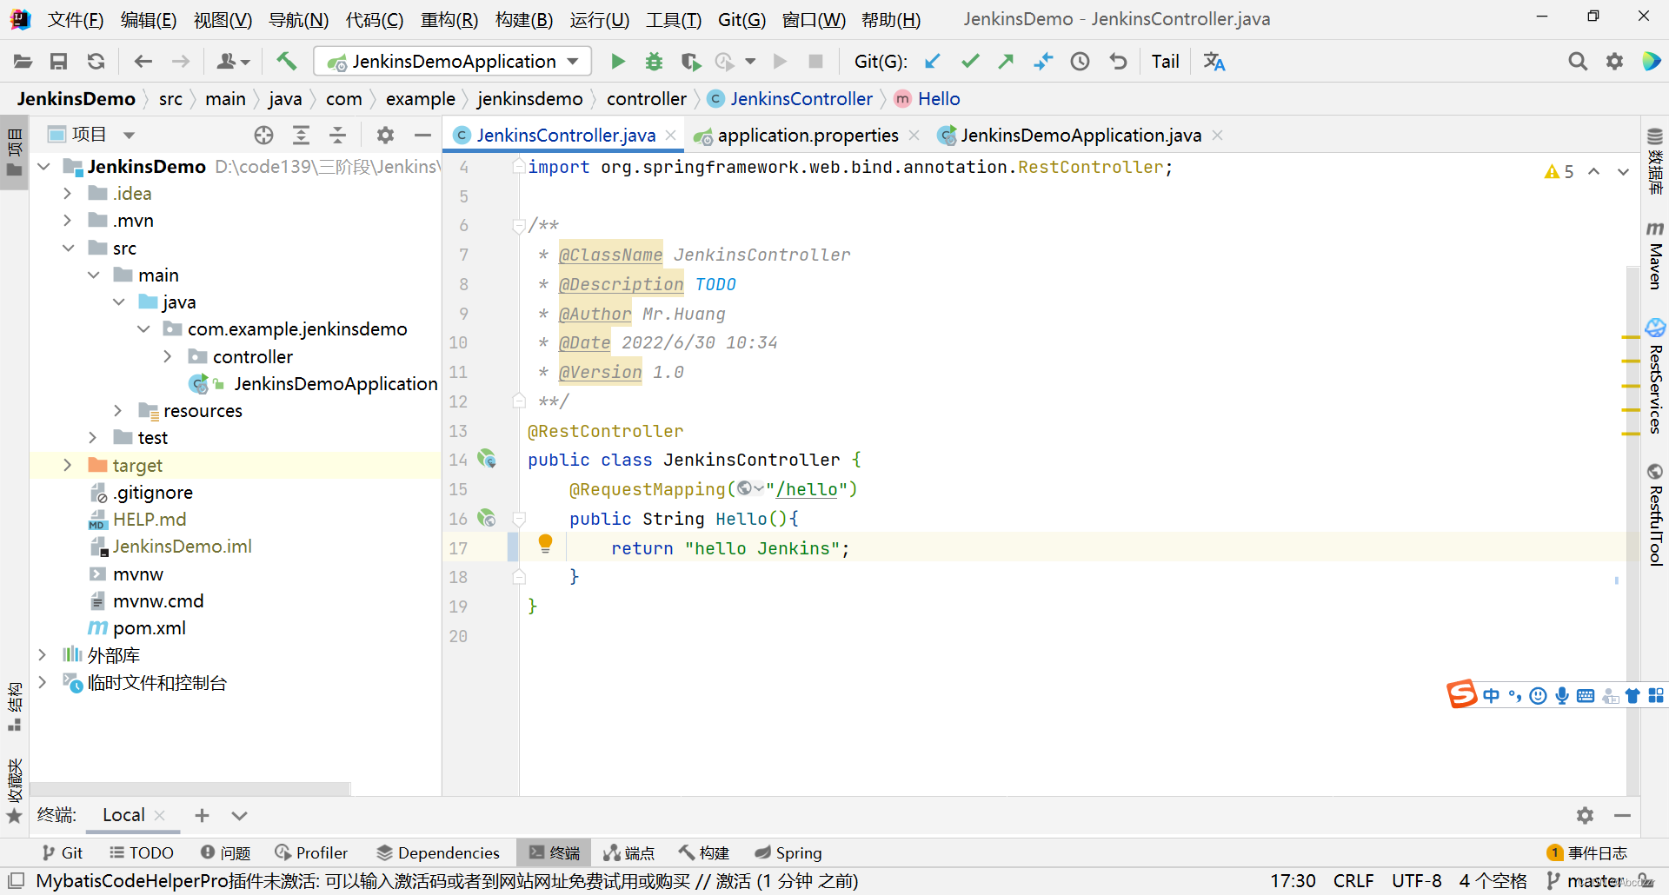Viewport: 1669px width, 895px height.
Task: Save all files with the disk icon
Action: 59,62
